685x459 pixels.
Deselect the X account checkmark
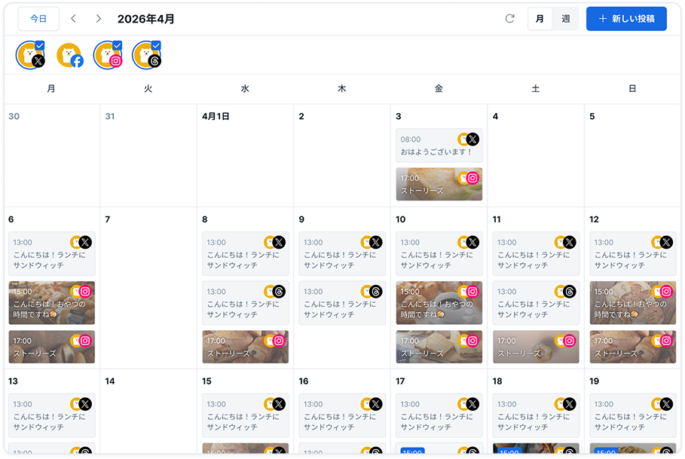pyautogui.click(x=41, y=46)
